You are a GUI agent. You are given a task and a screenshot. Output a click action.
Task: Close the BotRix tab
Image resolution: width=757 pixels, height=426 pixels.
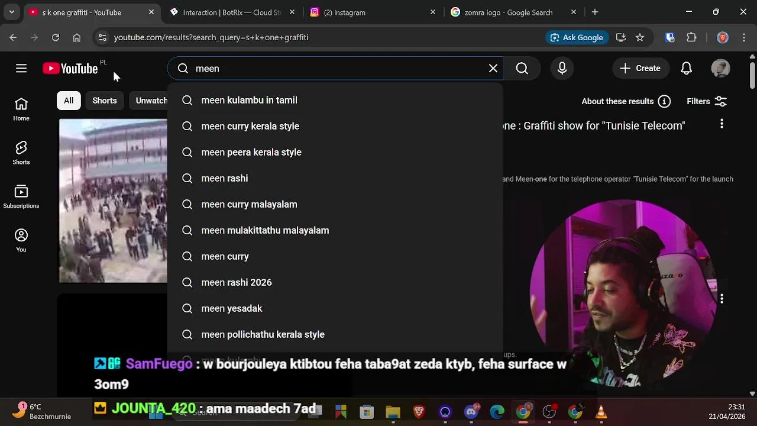click(x=292, y=12)
